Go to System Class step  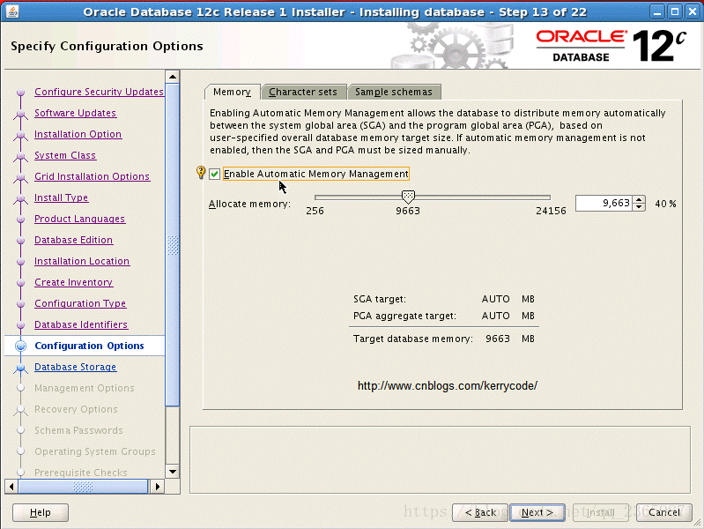coord(65,155)
